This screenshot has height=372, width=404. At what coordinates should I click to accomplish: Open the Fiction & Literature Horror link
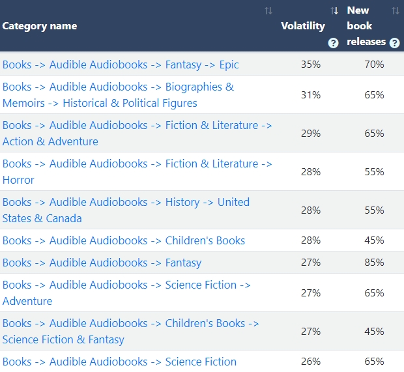137,172
